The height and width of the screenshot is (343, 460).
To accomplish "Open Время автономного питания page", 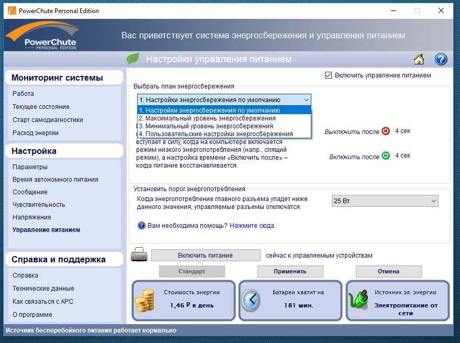I will click(x=55, y=180).
